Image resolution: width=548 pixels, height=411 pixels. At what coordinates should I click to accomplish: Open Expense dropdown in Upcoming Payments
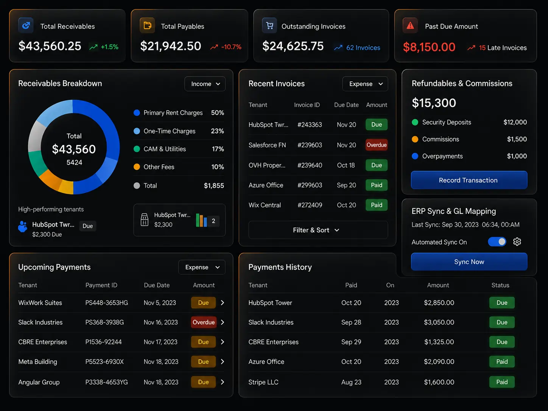[x=202, y=267]
